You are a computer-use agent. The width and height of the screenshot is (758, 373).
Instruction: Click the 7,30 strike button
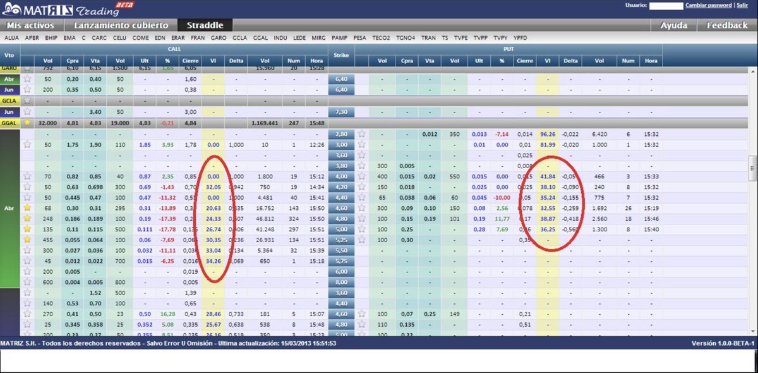341,111
